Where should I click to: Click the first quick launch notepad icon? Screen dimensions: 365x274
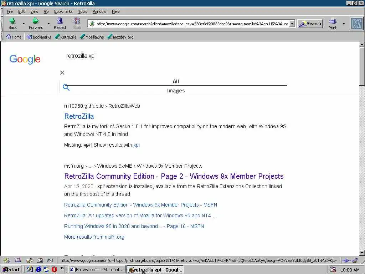coord(30,270)
